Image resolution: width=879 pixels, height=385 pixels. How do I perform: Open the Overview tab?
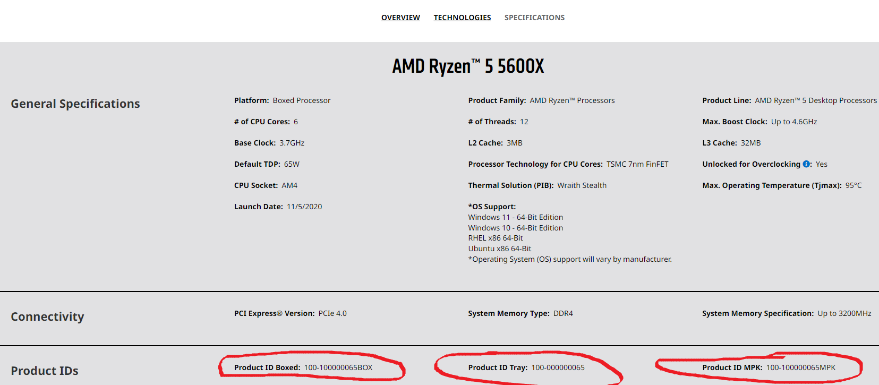point(400,18)
